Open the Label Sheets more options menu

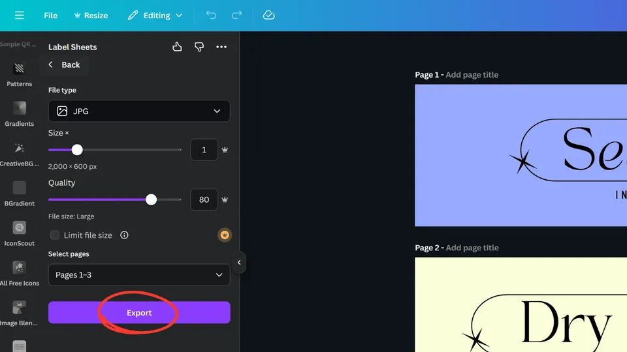221,47
